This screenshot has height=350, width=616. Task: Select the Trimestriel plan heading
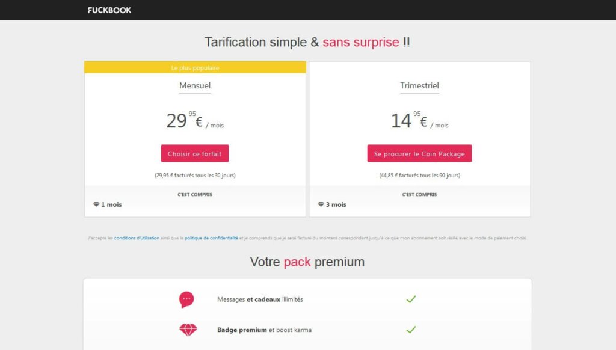click(x=419, y=85)
